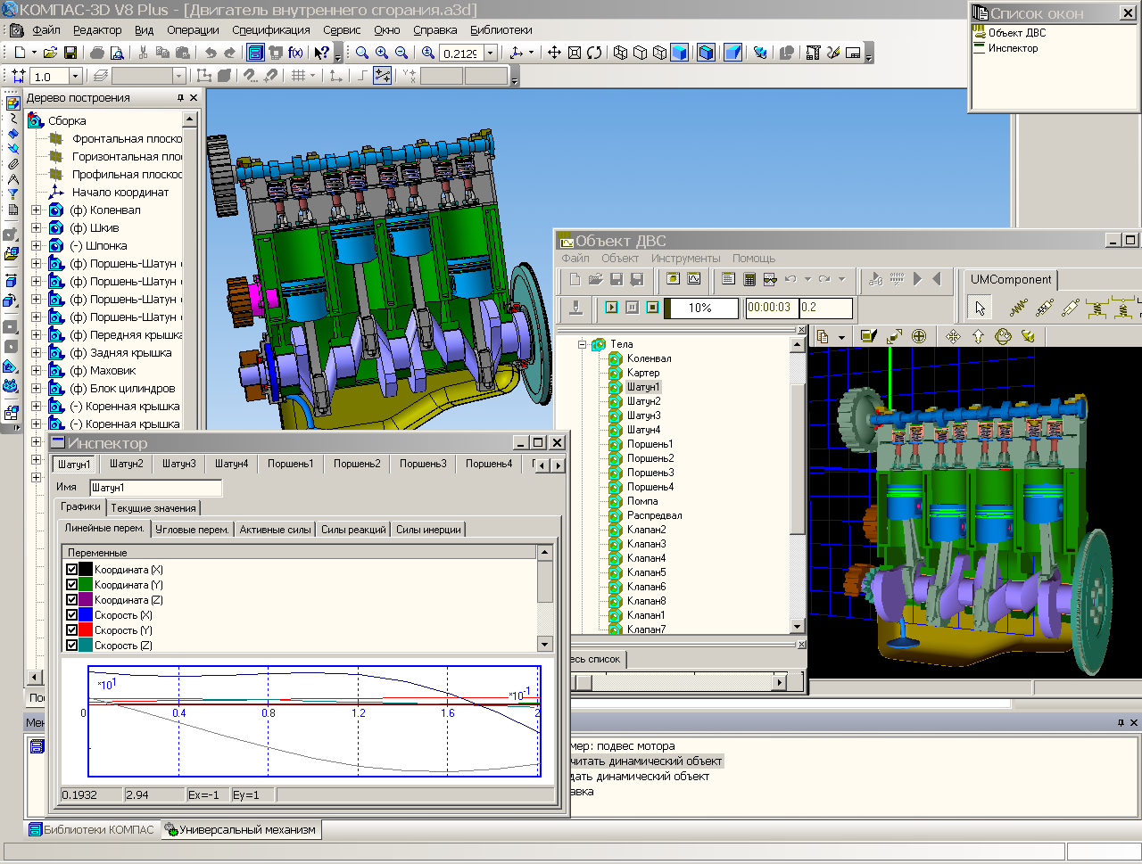Open the Операции menu
1142x864 pixels.
tap(193, 30)
